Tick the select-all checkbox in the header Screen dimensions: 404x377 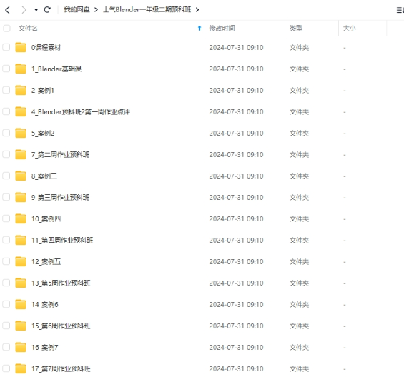(6, 28)
